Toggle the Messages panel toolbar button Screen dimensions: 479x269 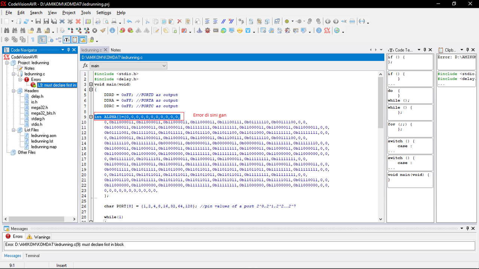tap(83, 40)
